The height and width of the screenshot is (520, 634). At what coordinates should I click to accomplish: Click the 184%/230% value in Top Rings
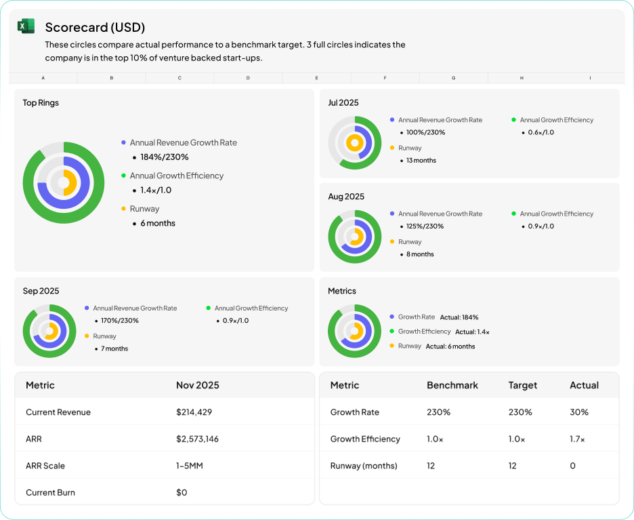point(164,157)
